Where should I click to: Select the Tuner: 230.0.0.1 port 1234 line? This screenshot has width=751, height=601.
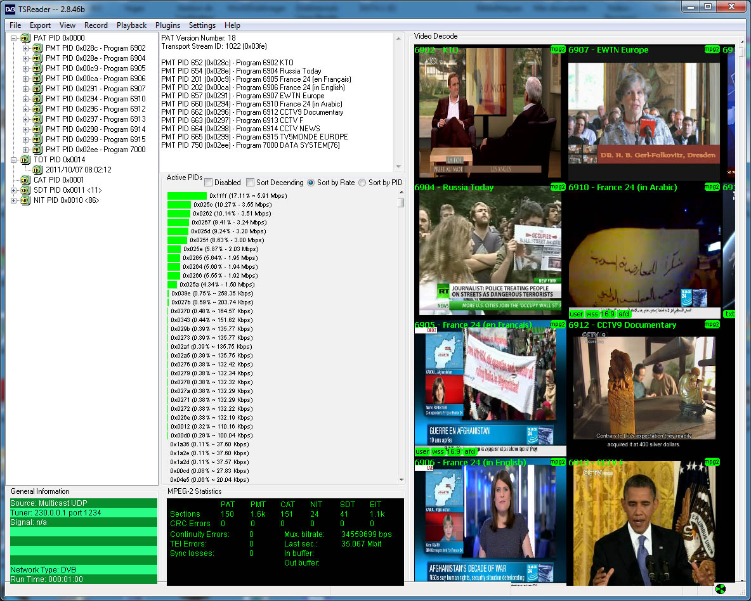[x=84, y=513]
